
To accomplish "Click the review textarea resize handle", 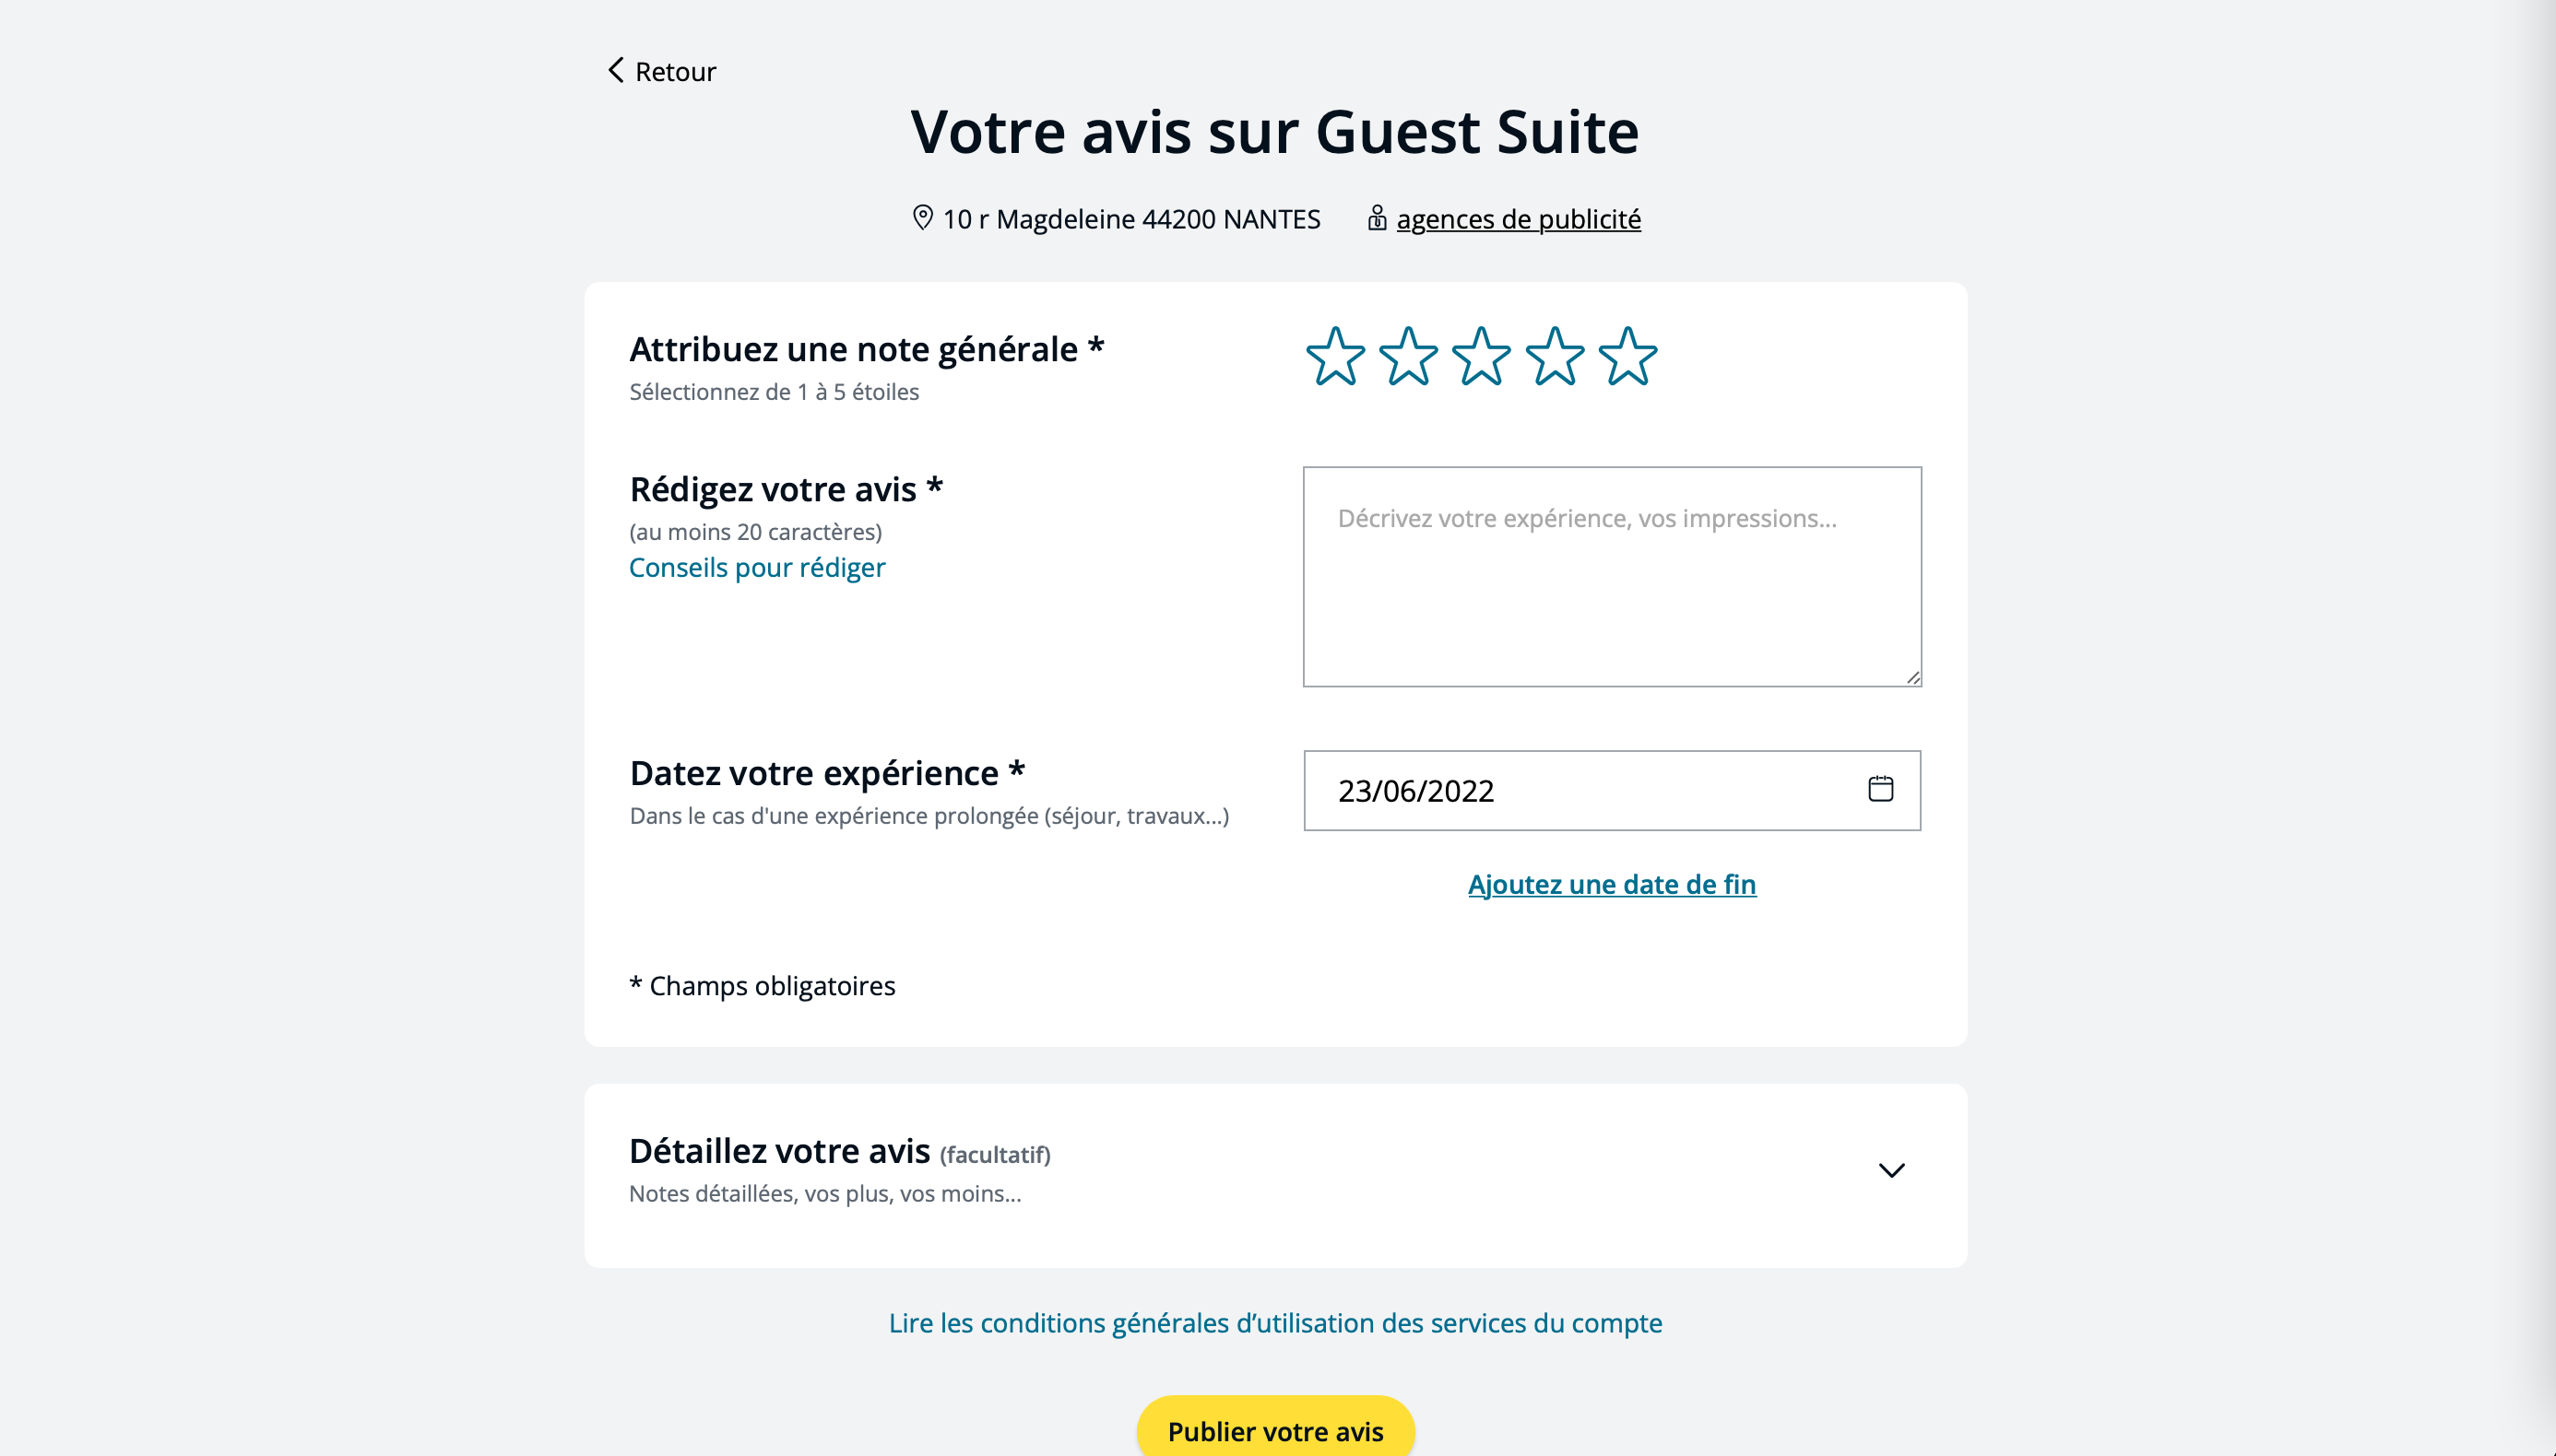I will [x=1912, y=678].
